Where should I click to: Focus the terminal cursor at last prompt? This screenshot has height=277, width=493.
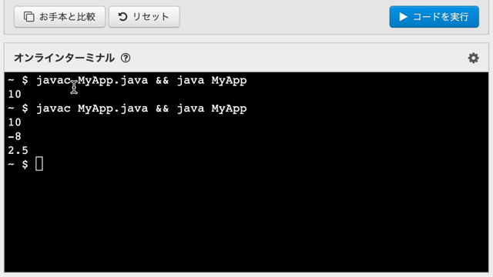pyautogui.click(x=39, y=164)
